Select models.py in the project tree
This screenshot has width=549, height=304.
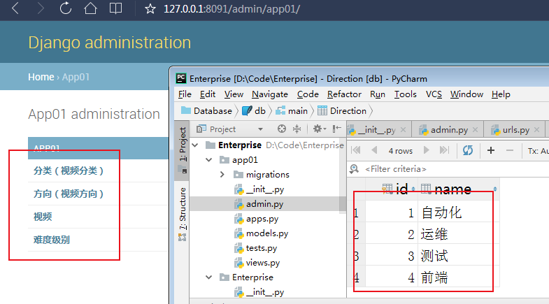[x=261, y=233]
